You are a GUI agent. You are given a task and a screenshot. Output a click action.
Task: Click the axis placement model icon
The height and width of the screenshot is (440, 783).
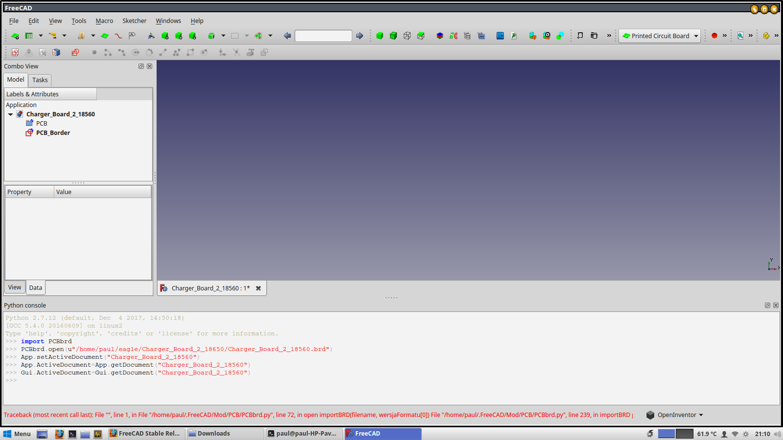[151, 36]
